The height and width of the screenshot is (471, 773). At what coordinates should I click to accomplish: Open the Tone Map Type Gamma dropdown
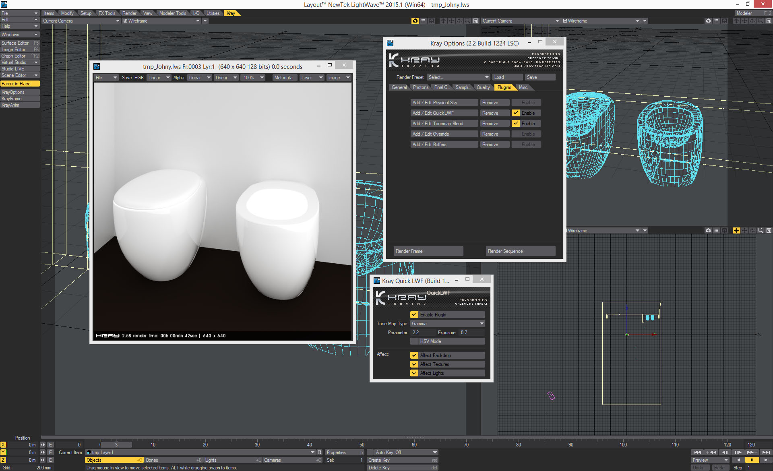pos(447,324)
